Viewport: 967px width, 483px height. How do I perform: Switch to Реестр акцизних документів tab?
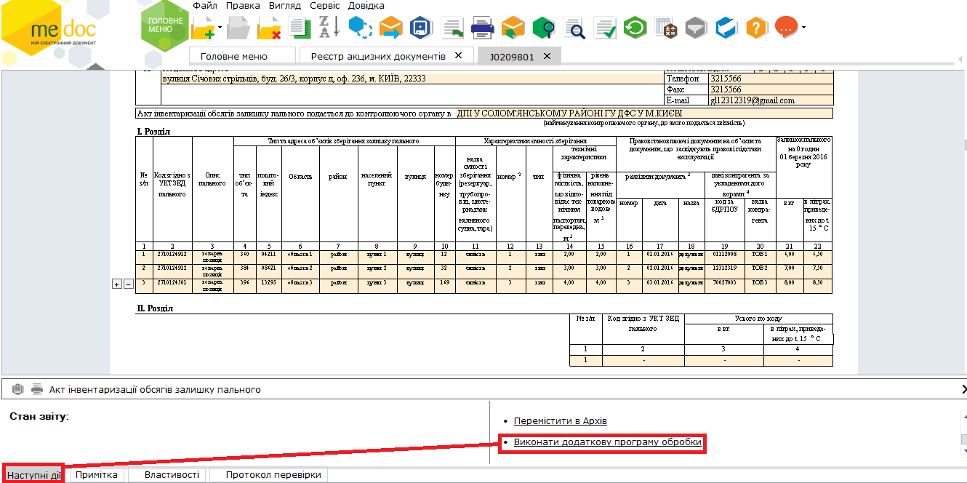[377, 56]
